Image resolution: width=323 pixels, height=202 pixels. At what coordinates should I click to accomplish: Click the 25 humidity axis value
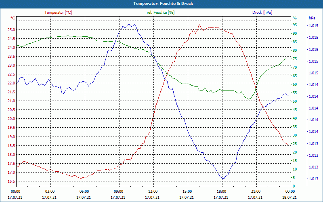click(295, 144)
